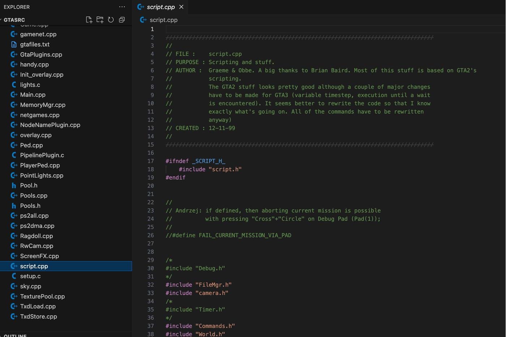Screen dimensions: 506x337
Task: Click line number 17 in the gutter
Action: click(151, 161)
